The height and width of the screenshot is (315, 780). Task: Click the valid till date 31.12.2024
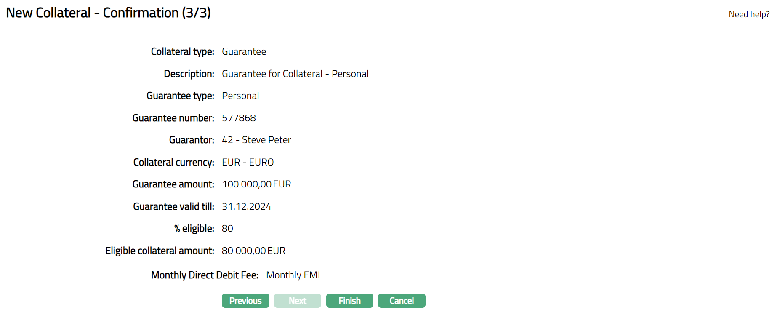246,206
